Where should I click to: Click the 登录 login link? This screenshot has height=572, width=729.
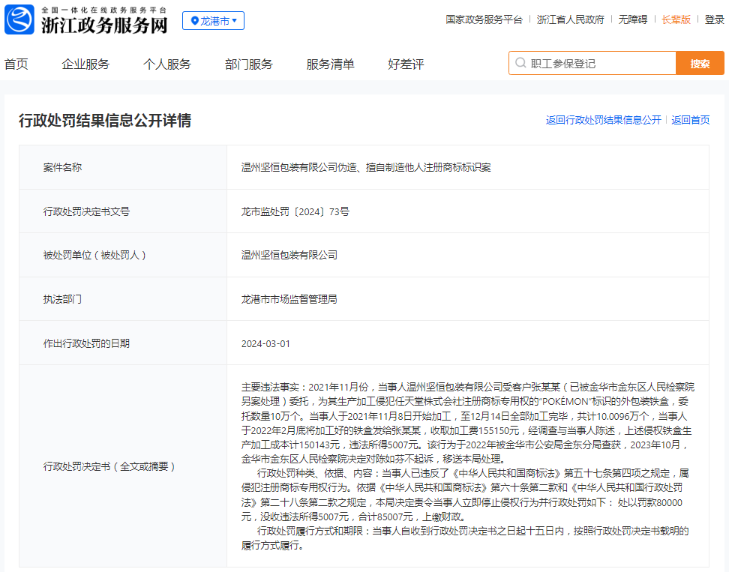coord(715,19)
